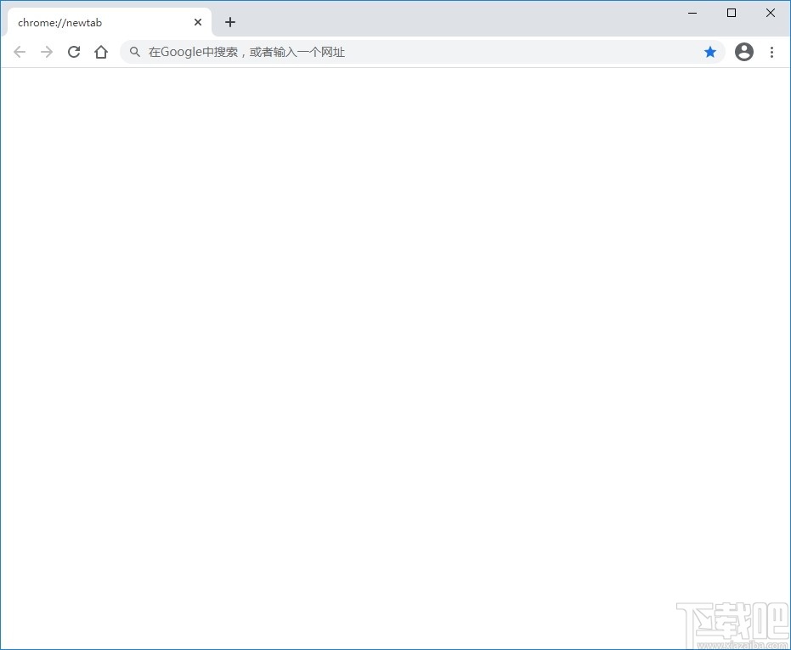Minimize the browser window
This screenshot has width=791, height=650.
pyautogui.click(x=692, y=13)
